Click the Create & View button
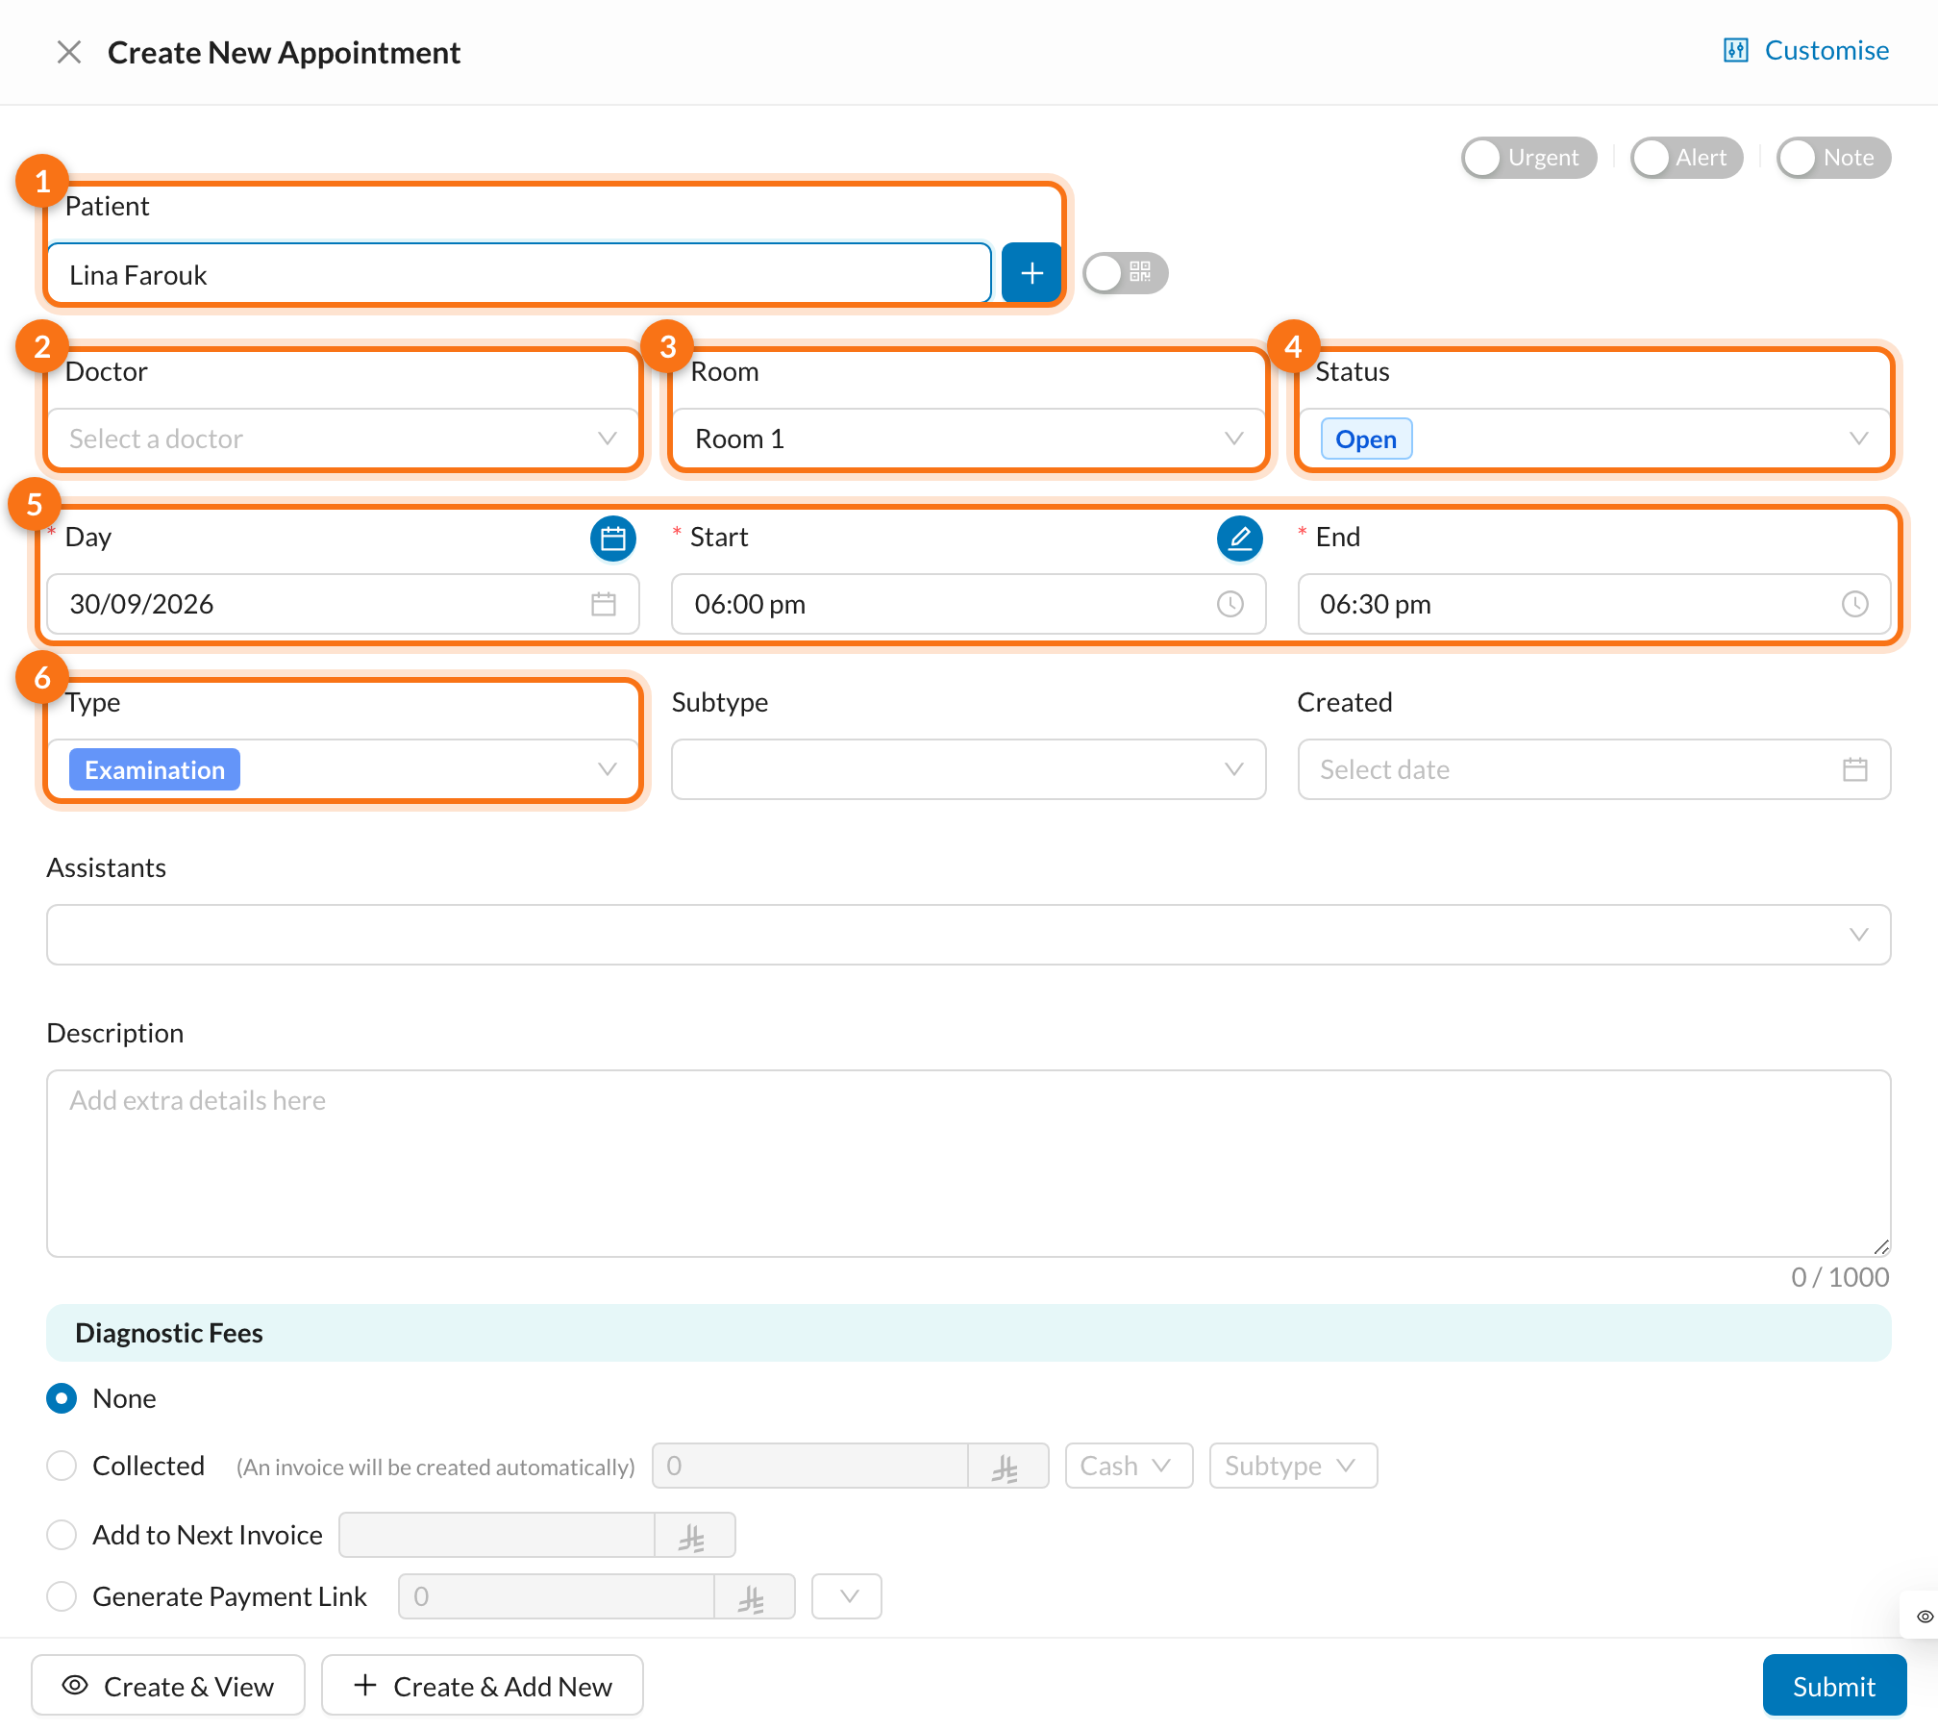This screenshot has width=1938, height=1731. (168, 1686)
